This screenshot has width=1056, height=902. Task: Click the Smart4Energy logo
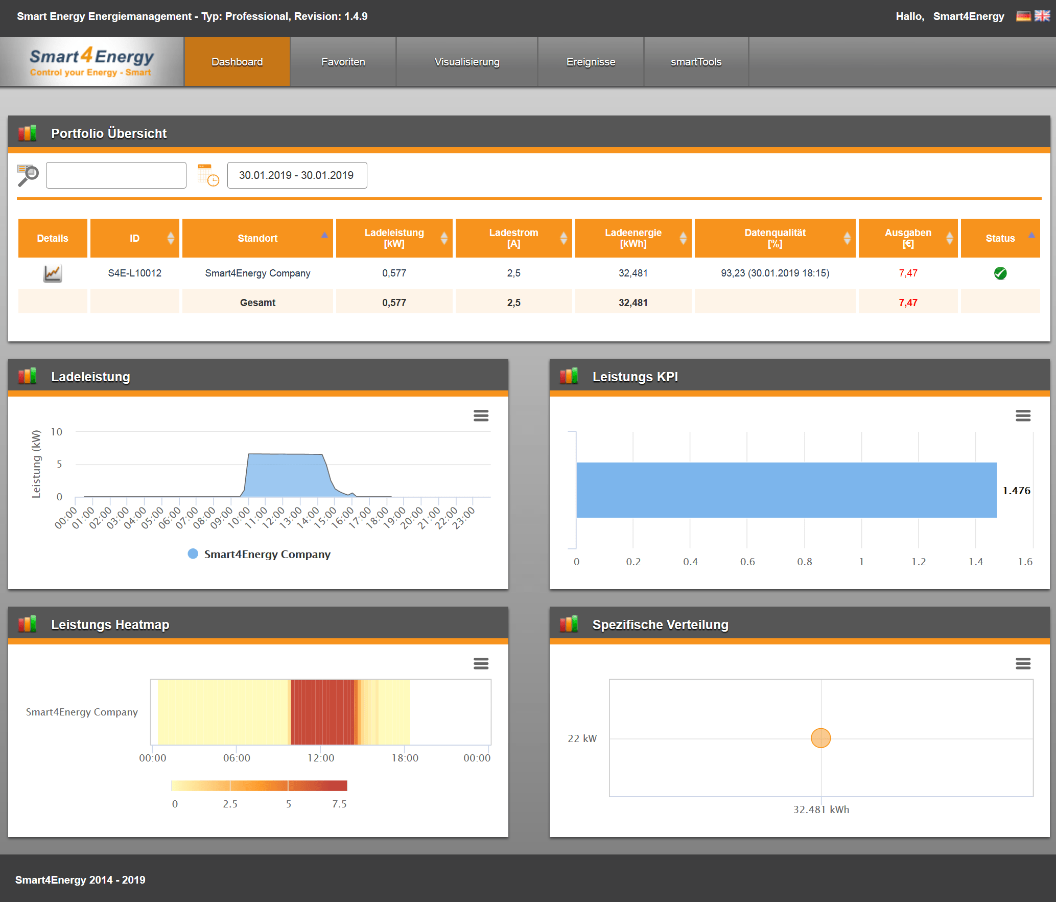click(91, 62)
